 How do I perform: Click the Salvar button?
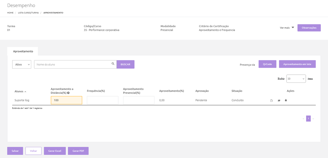point(15,151)
